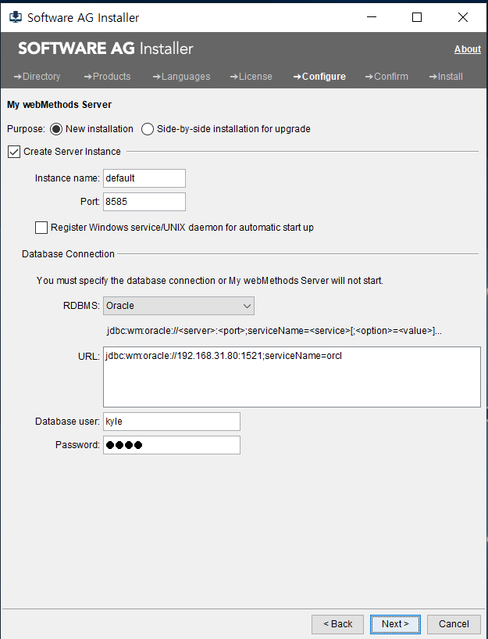
Task: Open the About link
Action: click(x=467, y=49)
